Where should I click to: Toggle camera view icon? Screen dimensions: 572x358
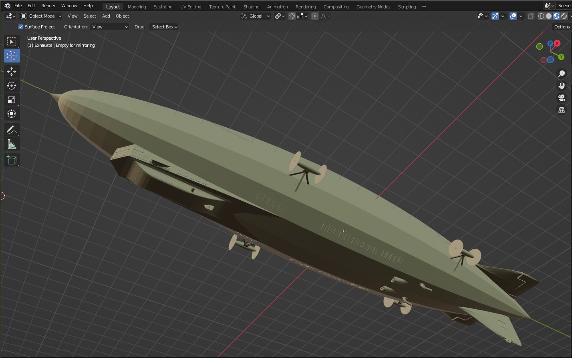(x=562, y=98)
